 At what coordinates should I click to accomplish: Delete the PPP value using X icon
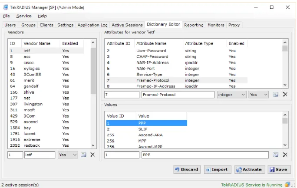(x=285, y=155)
